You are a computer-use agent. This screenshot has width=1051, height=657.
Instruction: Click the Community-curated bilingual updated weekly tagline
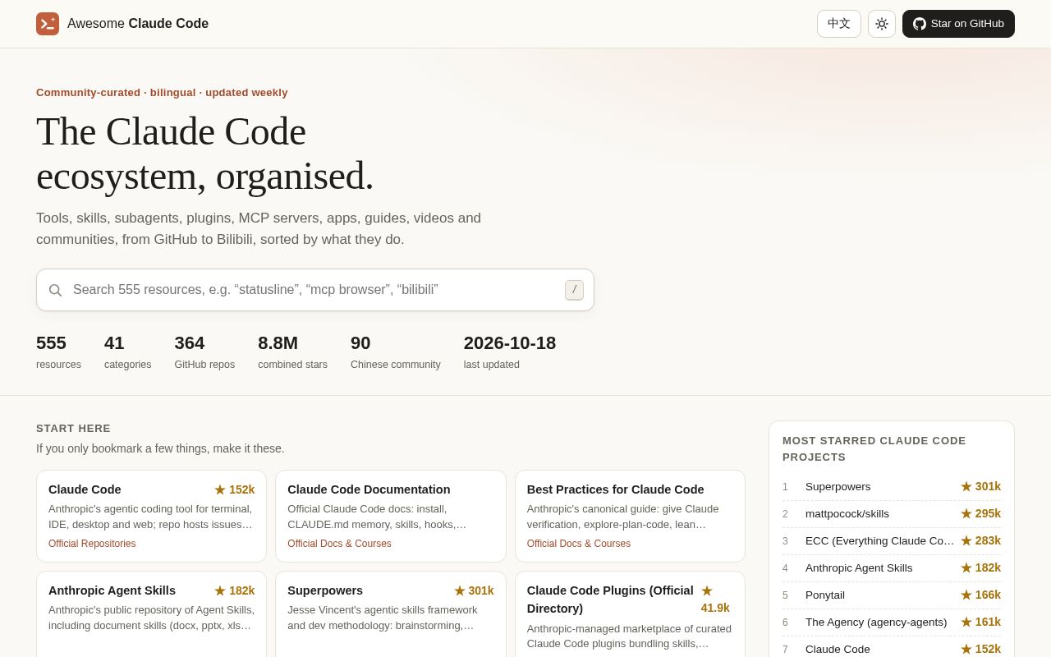[162, 93]
